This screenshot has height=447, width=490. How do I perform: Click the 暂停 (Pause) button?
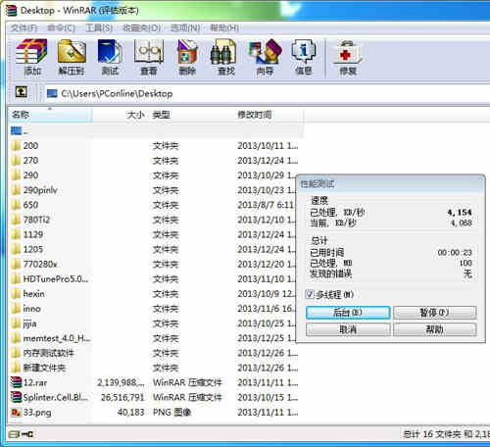(434, 313)
